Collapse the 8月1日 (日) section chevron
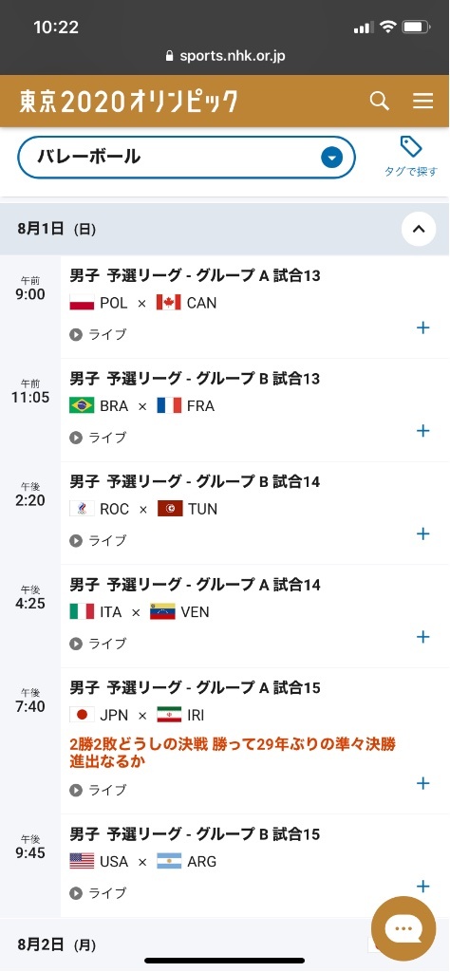This screenshot has width=450, height=972. click(x=419, y=229)
